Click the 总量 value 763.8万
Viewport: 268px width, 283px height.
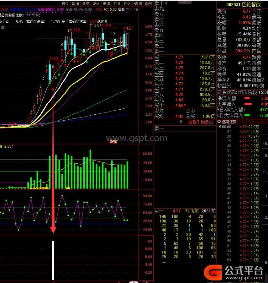tap(243, 40)
